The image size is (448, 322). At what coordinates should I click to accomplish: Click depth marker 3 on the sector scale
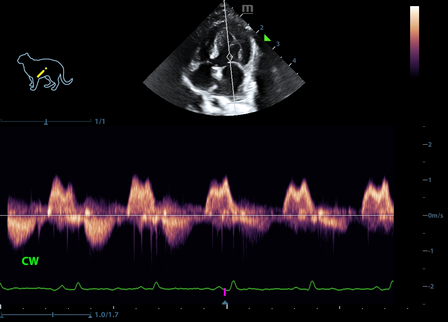click(278, 44)
